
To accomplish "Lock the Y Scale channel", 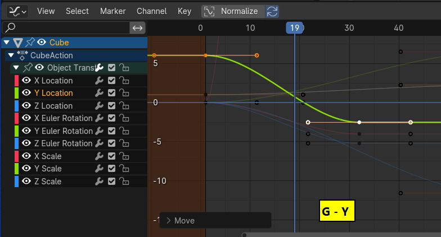I will 124,169.
